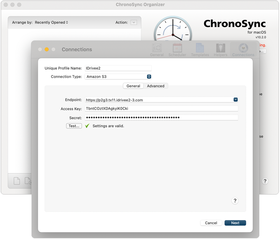
Task: Minimize the Connections window with yellow button
Action: pos(47,49)
